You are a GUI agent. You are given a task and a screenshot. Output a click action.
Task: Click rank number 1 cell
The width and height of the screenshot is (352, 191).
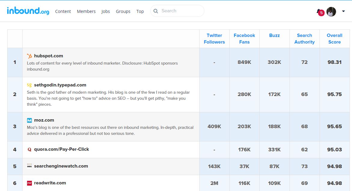click(15, 62)
